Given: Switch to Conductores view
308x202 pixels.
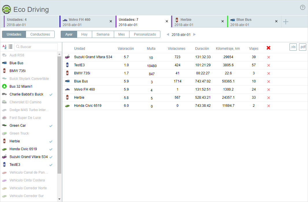Looking at the screenshot, I should (40, 34).
